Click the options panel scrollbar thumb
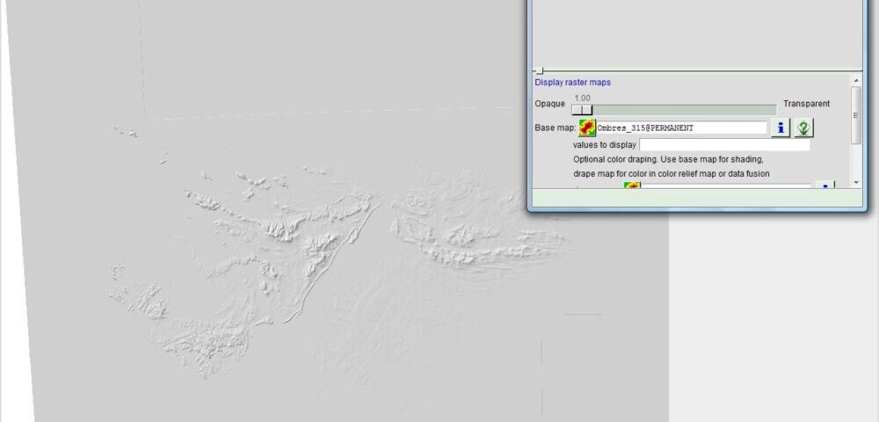 856,114
